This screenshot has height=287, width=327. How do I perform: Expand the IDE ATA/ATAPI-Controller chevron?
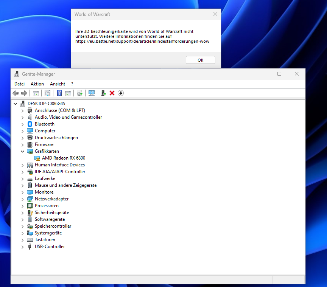(x=23, y=172)
